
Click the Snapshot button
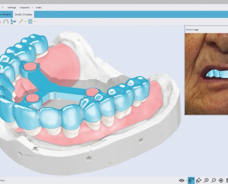point(24,7)
